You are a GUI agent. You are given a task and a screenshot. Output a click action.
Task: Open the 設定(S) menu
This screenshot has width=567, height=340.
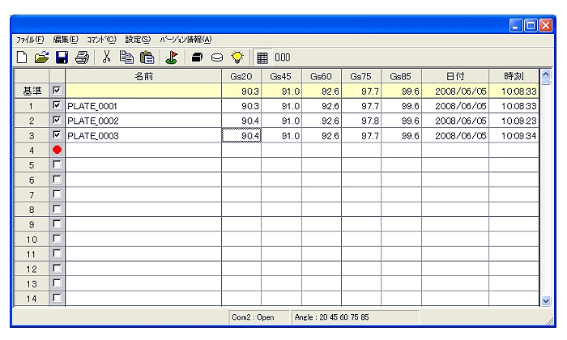[138, 40]
